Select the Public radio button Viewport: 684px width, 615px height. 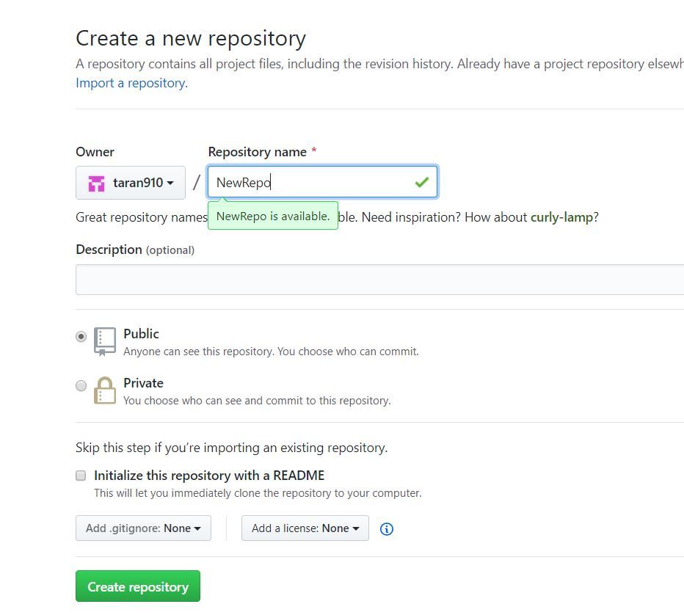[x=81, y=337]
